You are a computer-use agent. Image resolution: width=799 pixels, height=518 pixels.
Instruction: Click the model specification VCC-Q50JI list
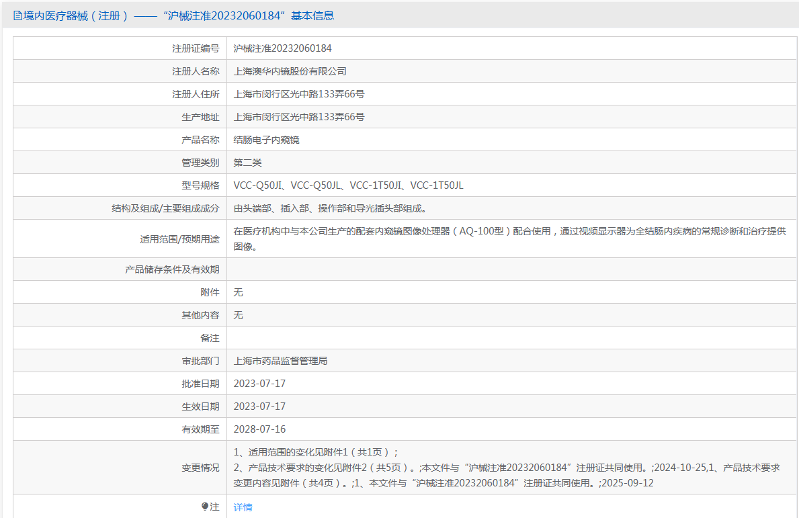click(348, 185)
